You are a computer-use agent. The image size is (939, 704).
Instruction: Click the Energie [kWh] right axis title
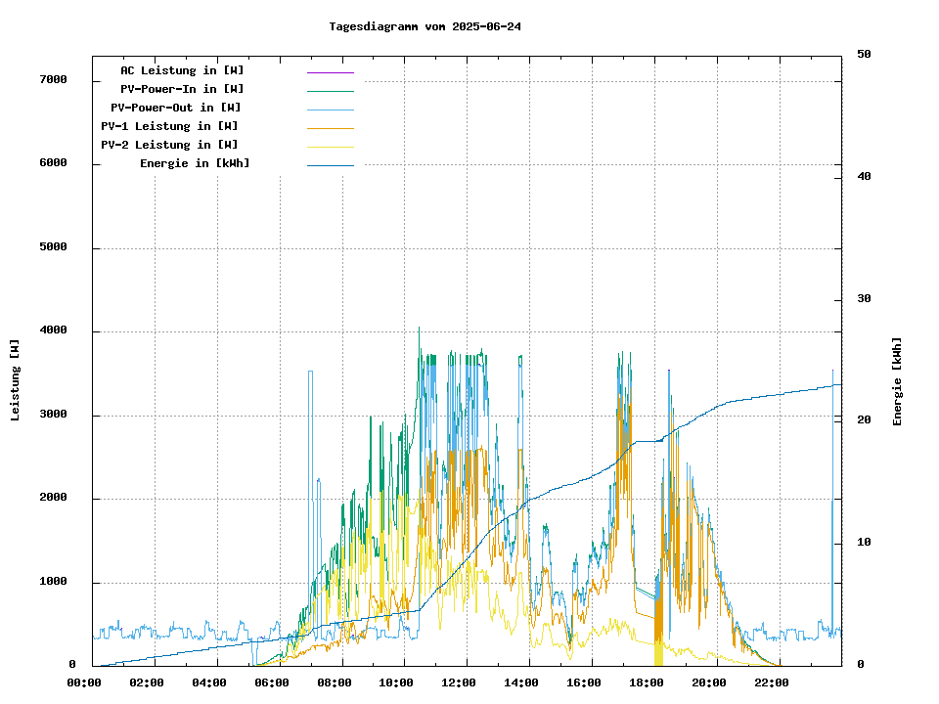coord(897,381)
